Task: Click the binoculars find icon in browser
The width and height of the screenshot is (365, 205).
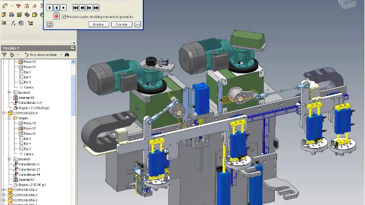Action: point(67,55)
